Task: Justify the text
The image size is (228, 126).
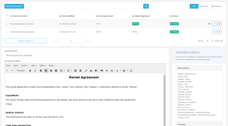Action: tap(56, 71)
